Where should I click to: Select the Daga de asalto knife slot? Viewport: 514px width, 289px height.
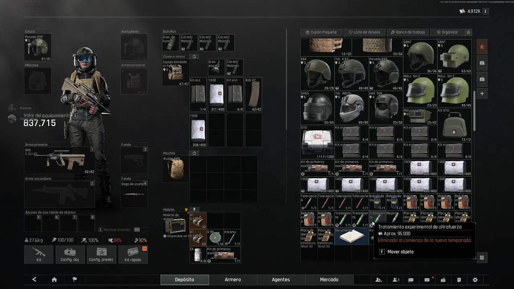coord(134,194)
